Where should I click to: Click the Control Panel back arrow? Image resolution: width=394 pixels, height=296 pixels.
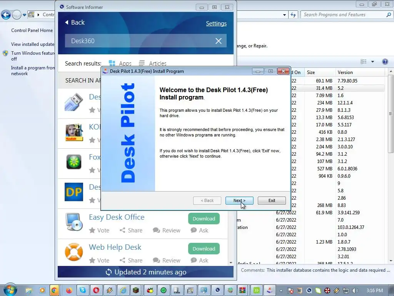pyautogui.click(x=6, y=15)
